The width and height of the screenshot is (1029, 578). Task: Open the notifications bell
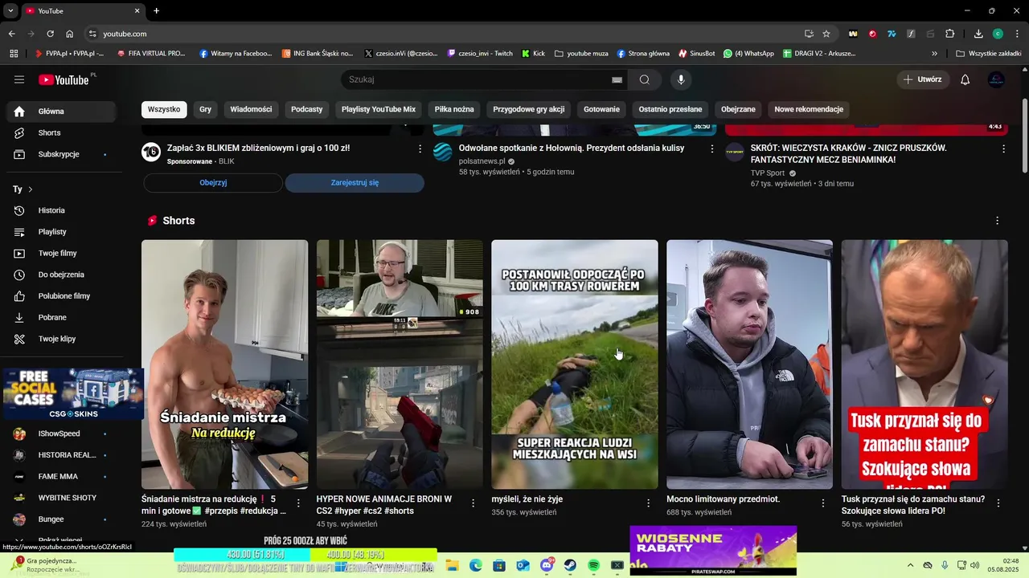click(x=965, y=79)
